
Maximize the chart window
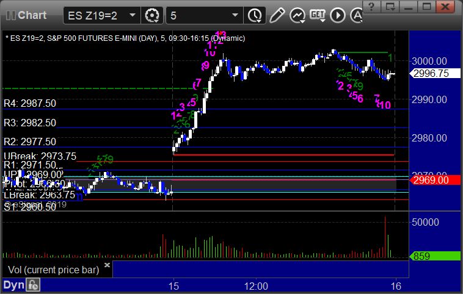click(427, 7)
